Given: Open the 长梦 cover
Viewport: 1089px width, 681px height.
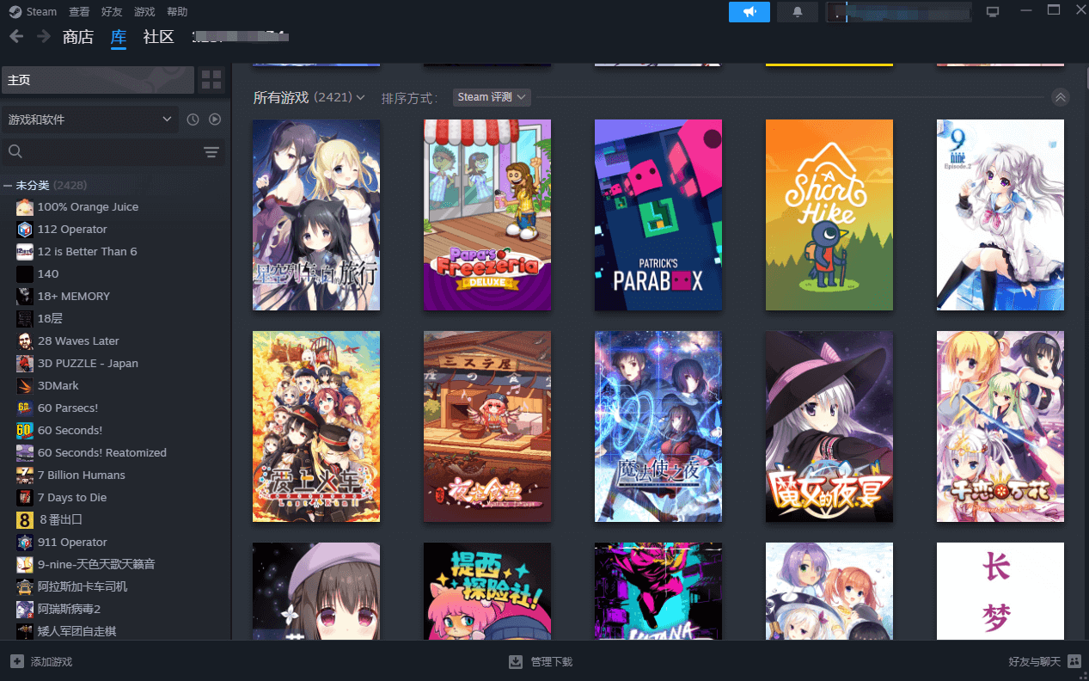Looking at the screenshot, I should coord(1000,591).
